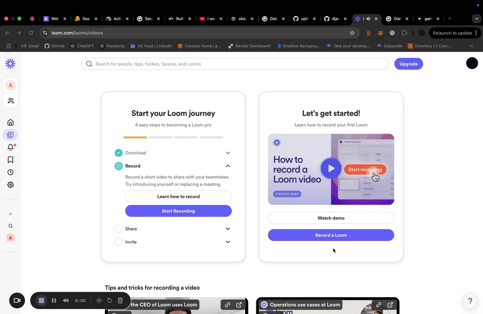Open CEO of Loom video in new tab
Screen dimensions: 483x314
(239, 305)
